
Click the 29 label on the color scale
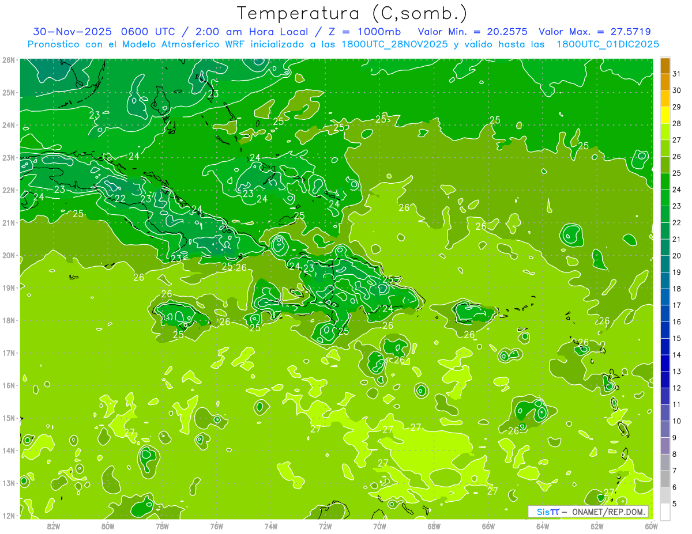click(x=676, y=107)
